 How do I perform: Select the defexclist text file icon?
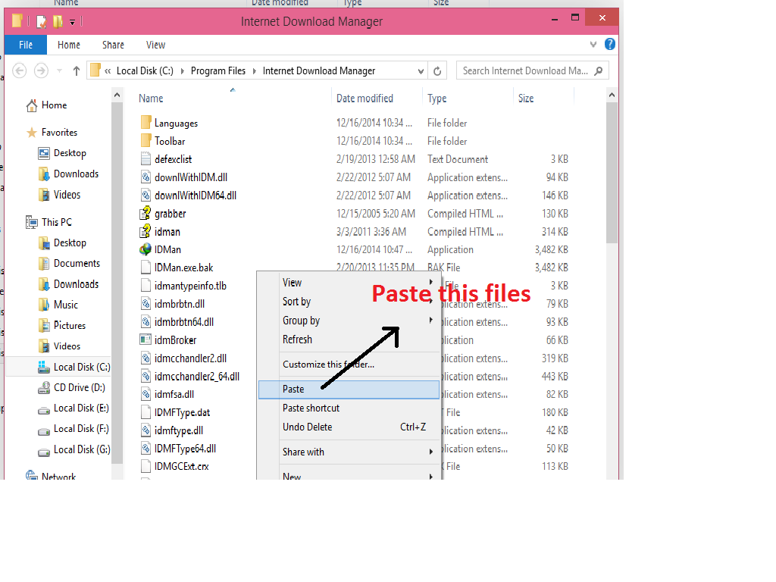pos(145,159)
